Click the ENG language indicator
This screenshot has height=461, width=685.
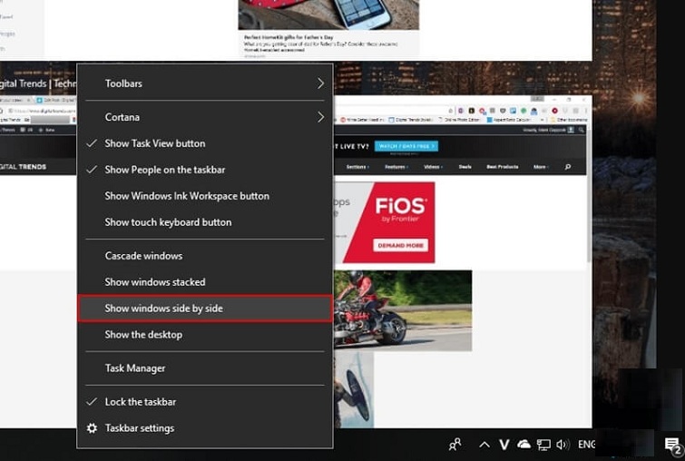pos(587,445)
